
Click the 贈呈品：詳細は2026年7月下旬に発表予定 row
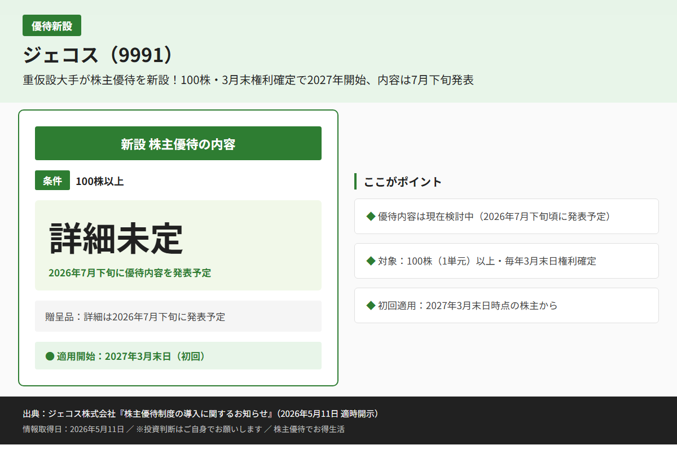(x=178, y=316)
